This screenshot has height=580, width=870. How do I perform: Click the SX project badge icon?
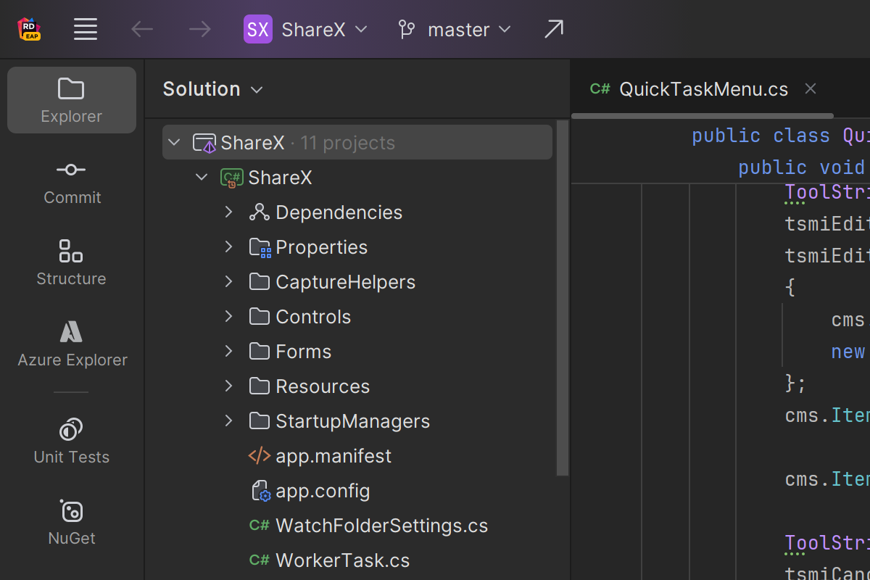258,30
